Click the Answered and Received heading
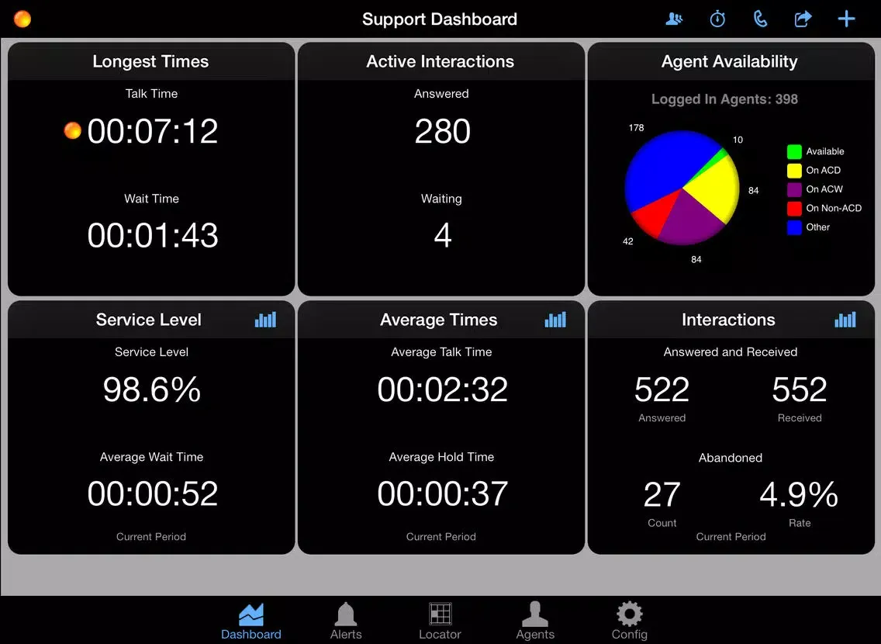The height and width of the screenshot is (644, 881). [x=731, y=351]
